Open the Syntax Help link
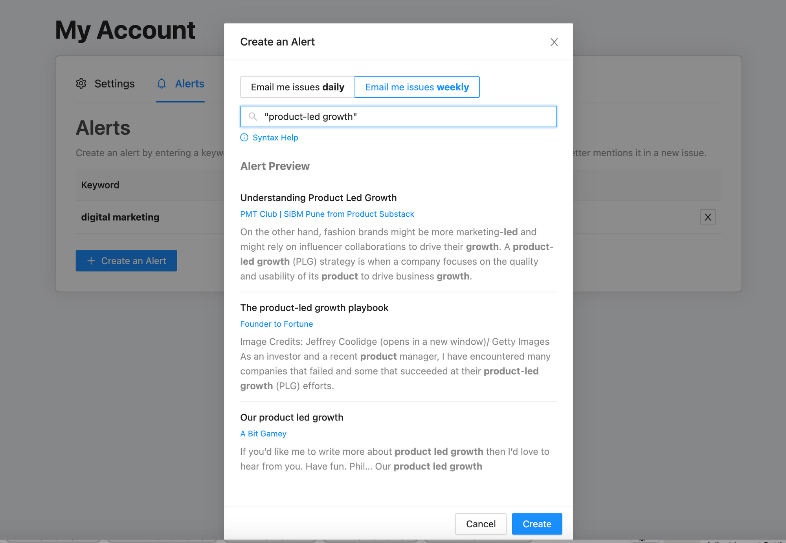786x543 pixels. click(x=275, y=137)
